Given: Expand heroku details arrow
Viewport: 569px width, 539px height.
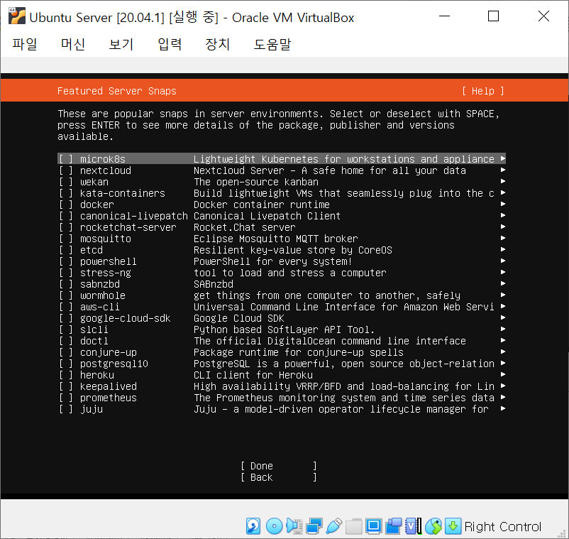Looking at the screenshot, I should click(503, 374).
